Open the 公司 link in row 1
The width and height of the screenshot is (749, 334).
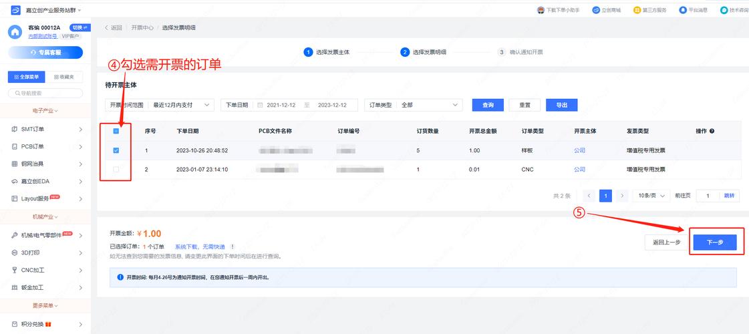(x=579, y=150)
